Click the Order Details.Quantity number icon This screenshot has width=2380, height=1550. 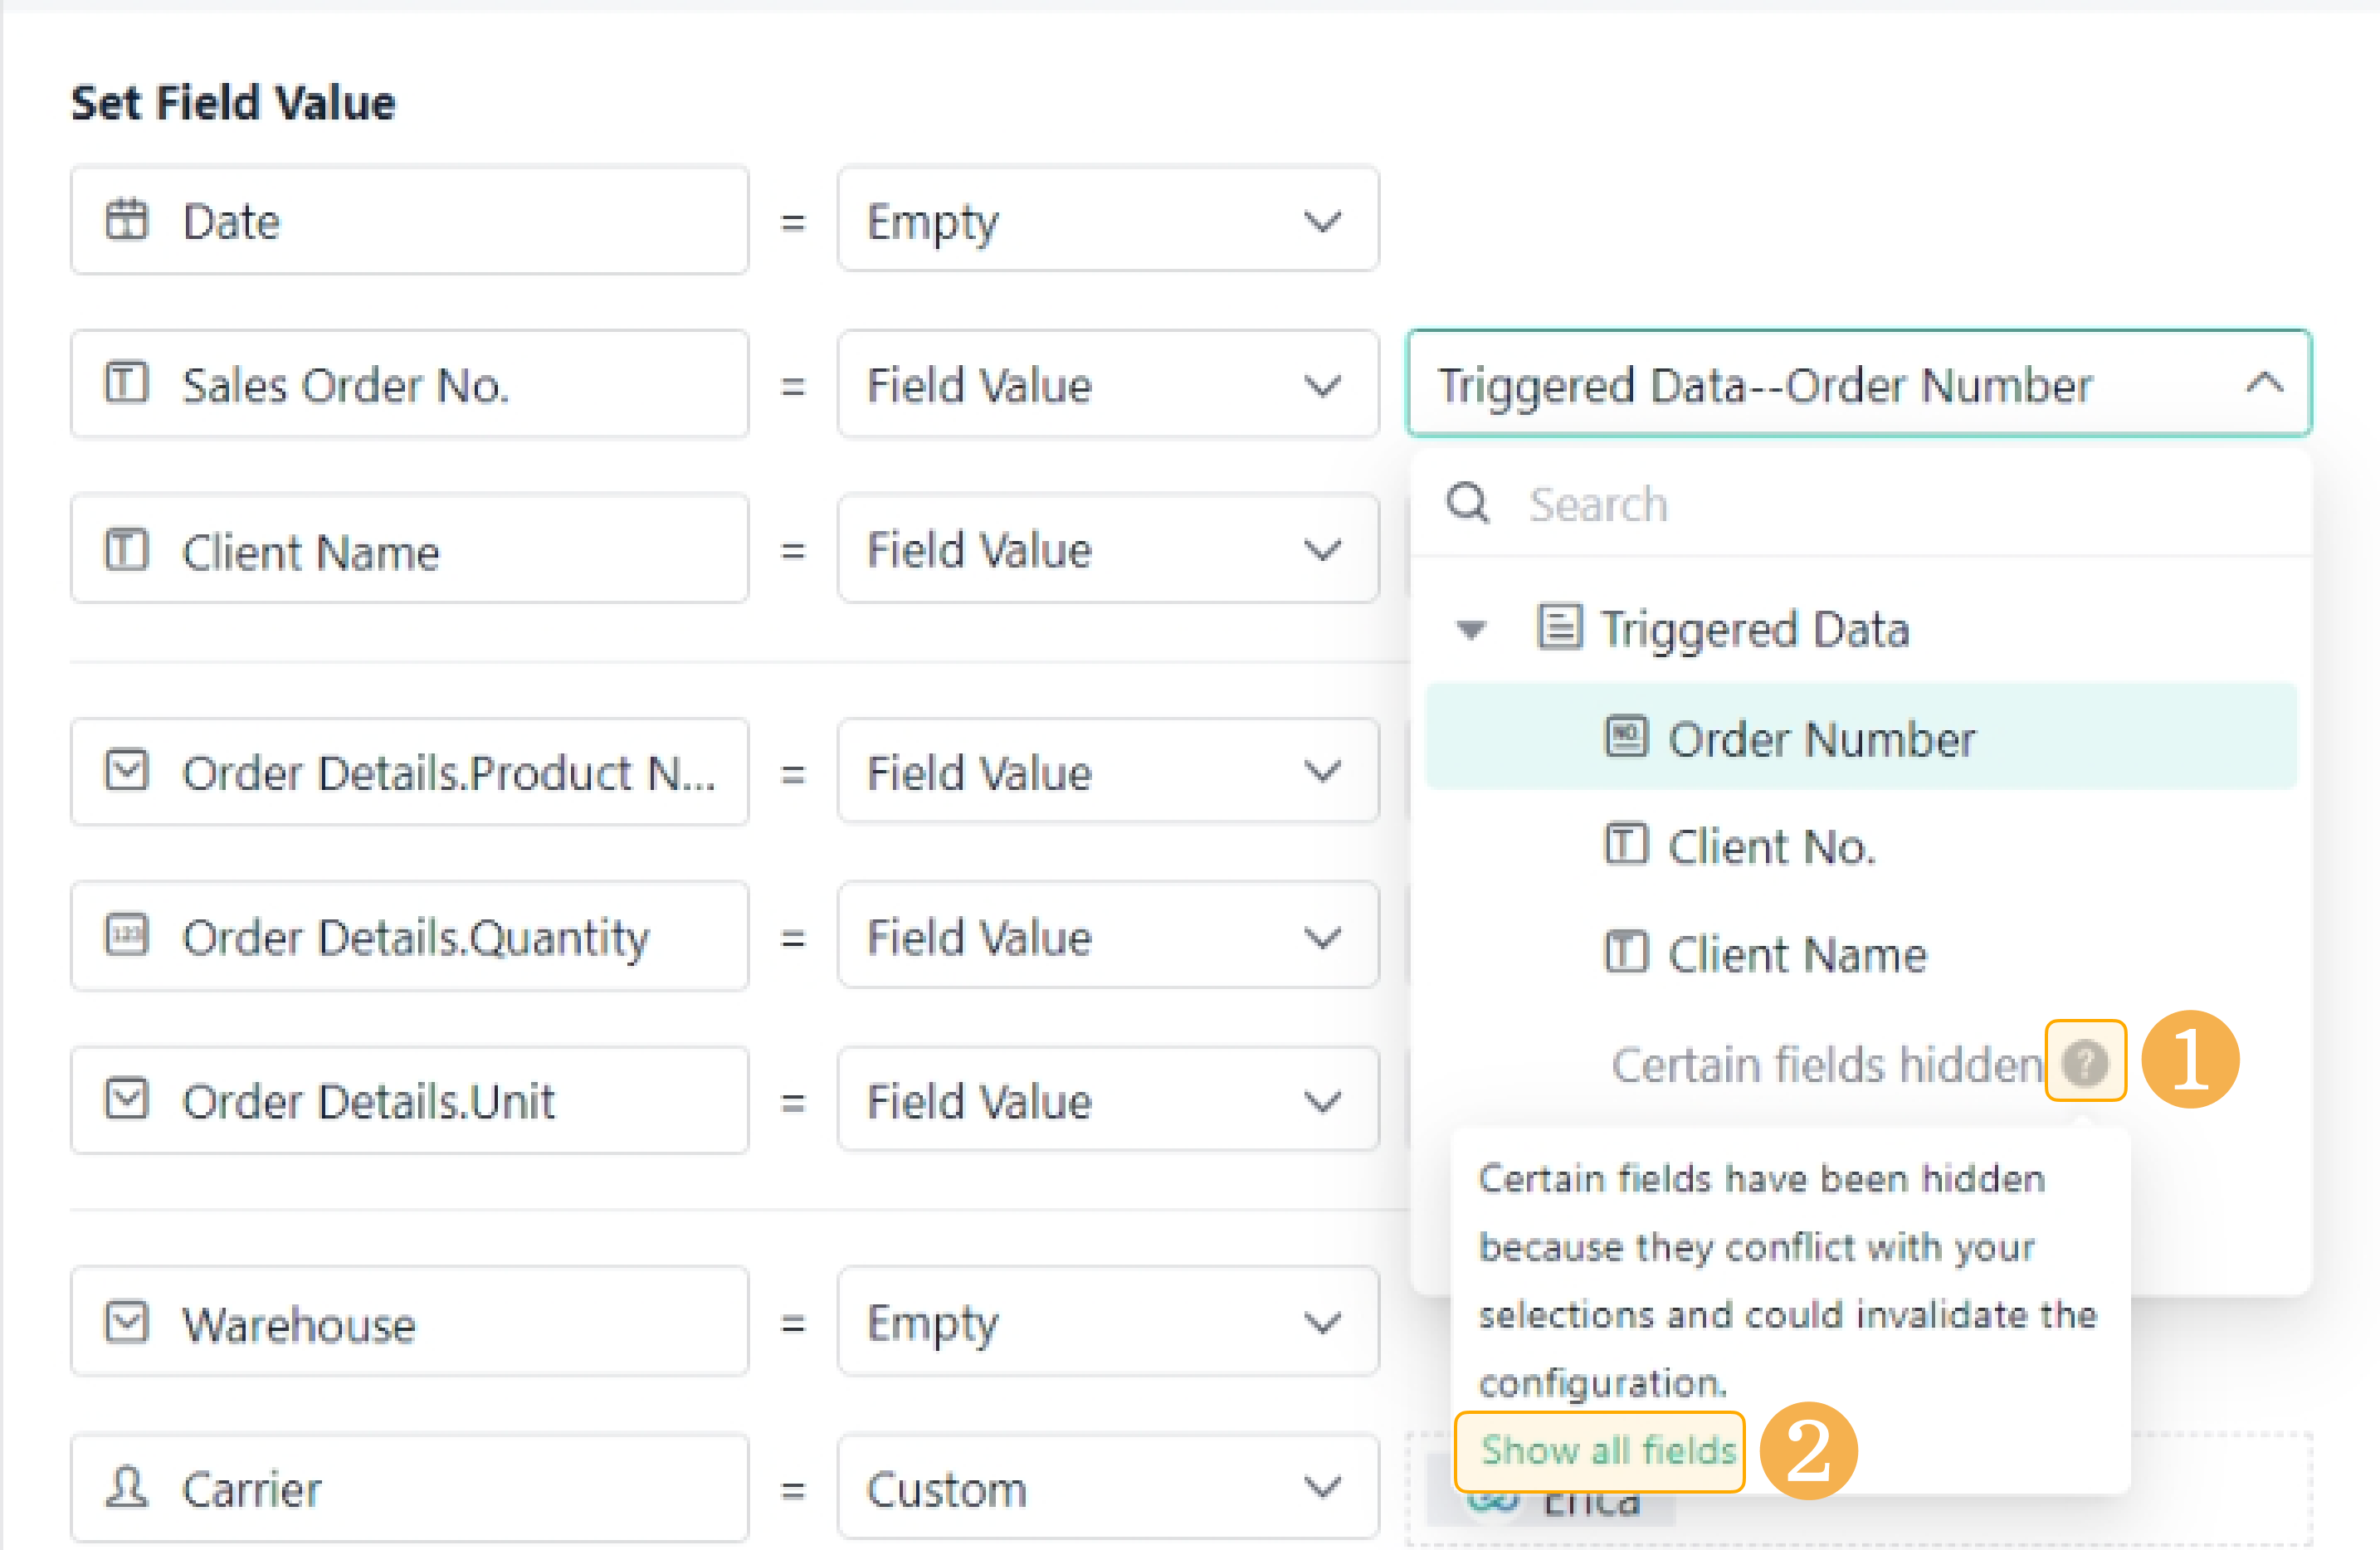tap(127, 936)
